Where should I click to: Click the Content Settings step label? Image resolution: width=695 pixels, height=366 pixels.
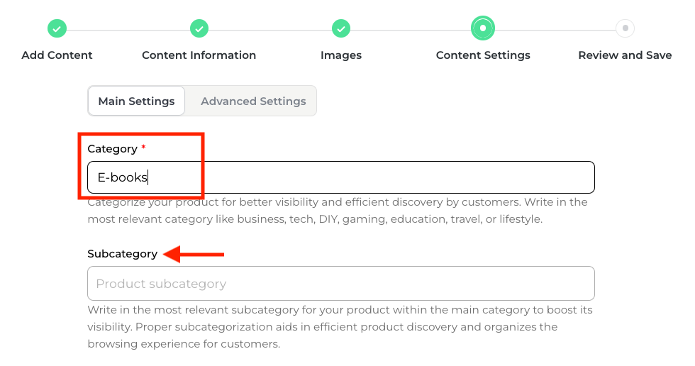point(483,55)
